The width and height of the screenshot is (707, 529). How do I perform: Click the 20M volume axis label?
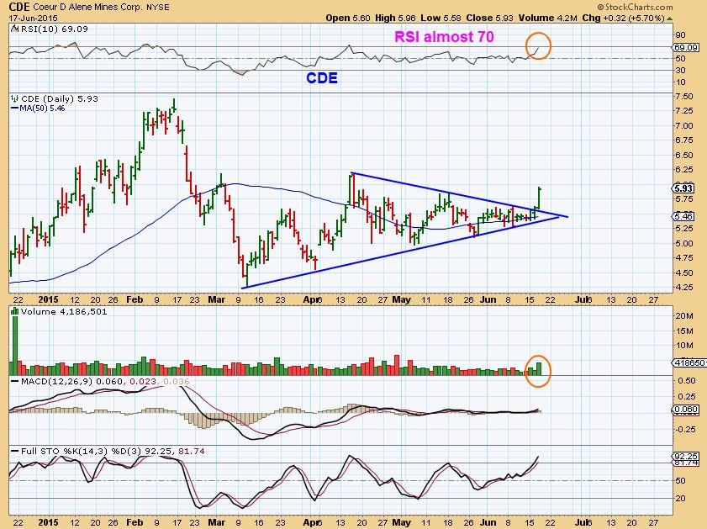click(684, 316)
